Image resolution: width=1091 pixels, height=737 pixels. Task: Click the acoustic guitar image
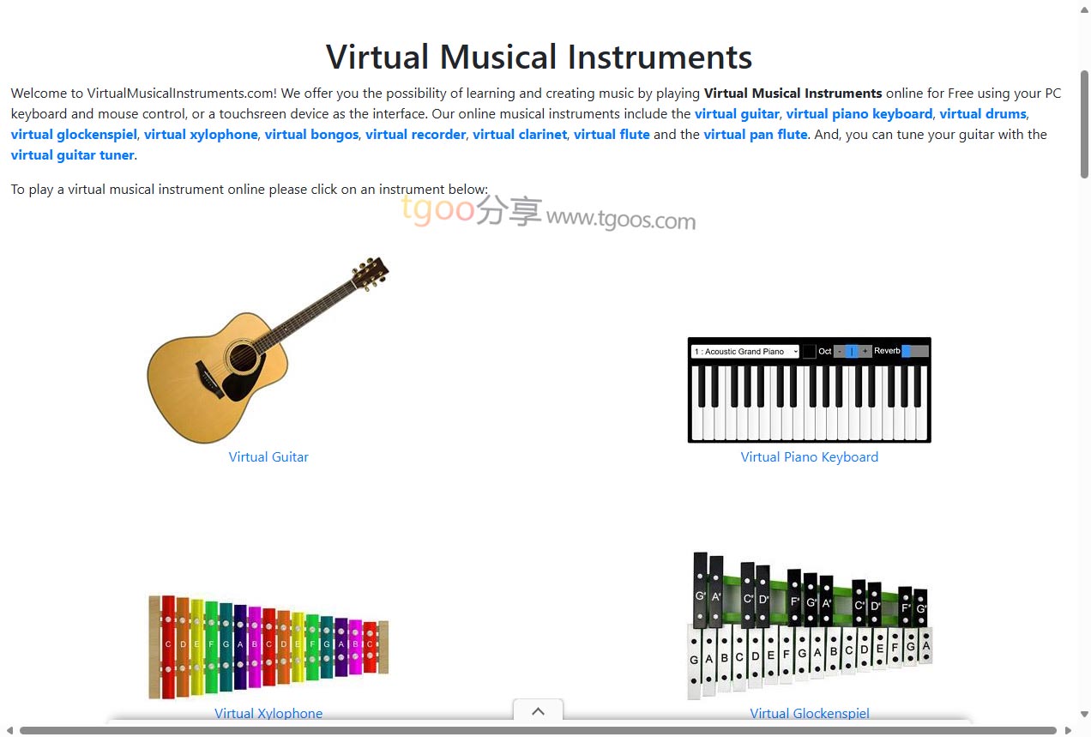coord(268,350)
